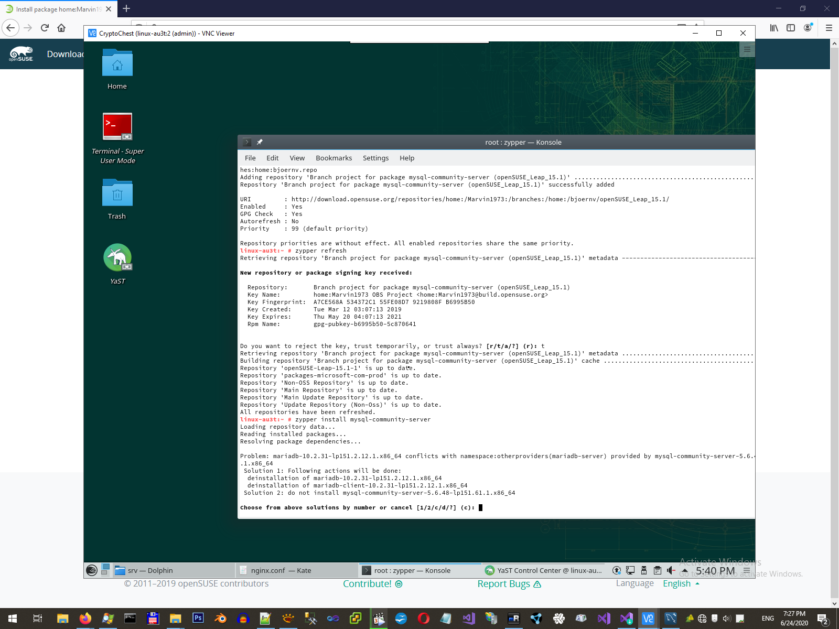Go back using Firefox's back arrow
Image resolution: width=839 pixels, height=629 pixels.
click(x=10, y=28)
